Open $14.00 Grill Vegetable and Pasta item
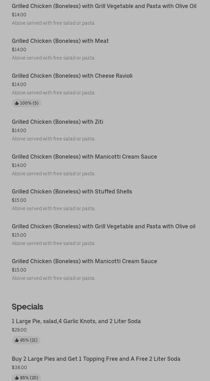Screen dimensions: 210x381 [x=104, y=6]
